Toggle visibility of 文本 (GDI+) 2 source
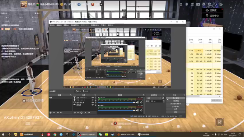Image resolution: width=244 pixels, height=137 pixels. (x=93, y=98)
